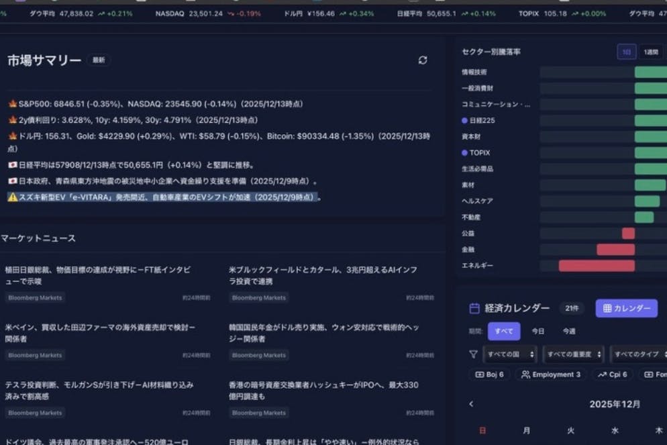Click the 最新 badge next to 市場サマリー
This screenshot has height=445, width=667.
(99, 60)
